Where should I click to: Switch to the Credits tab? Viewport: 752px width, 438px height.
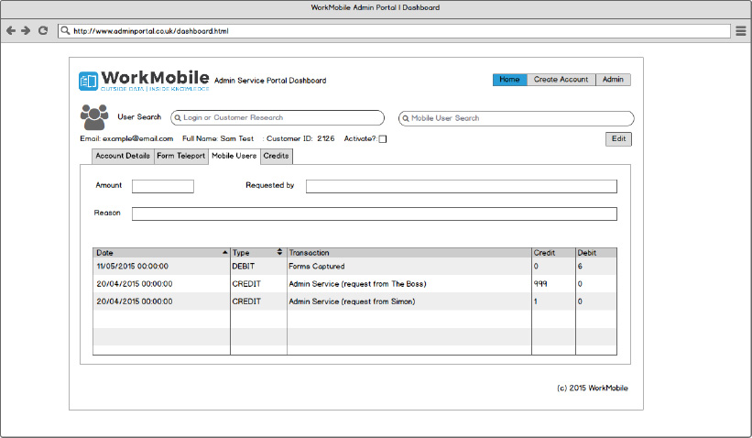277,156
